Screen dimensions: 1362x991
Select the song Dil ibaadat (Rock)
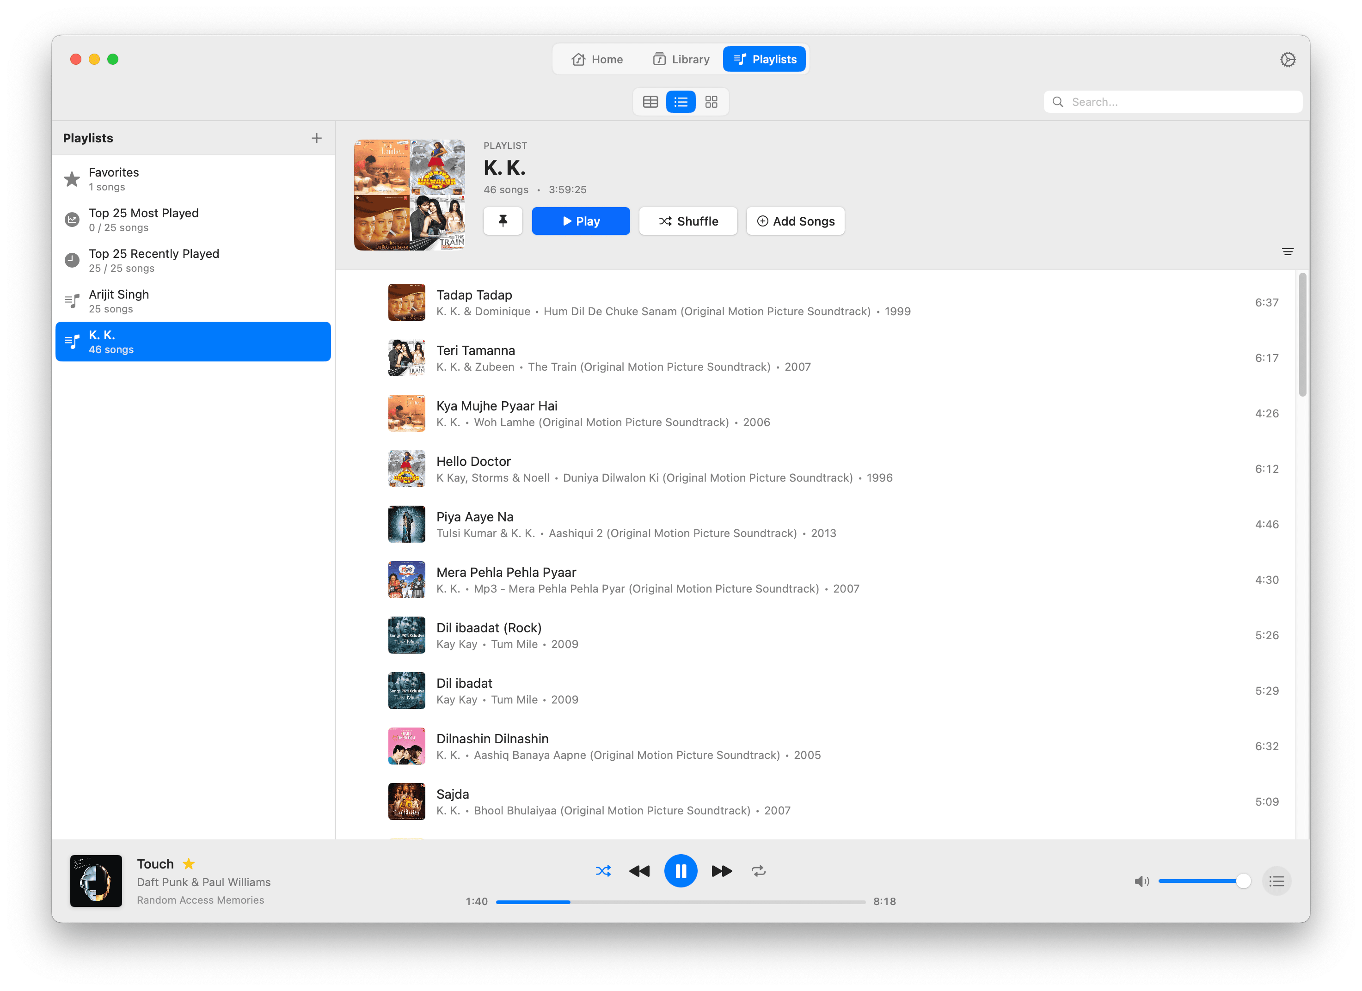click(x=816, y=635)
